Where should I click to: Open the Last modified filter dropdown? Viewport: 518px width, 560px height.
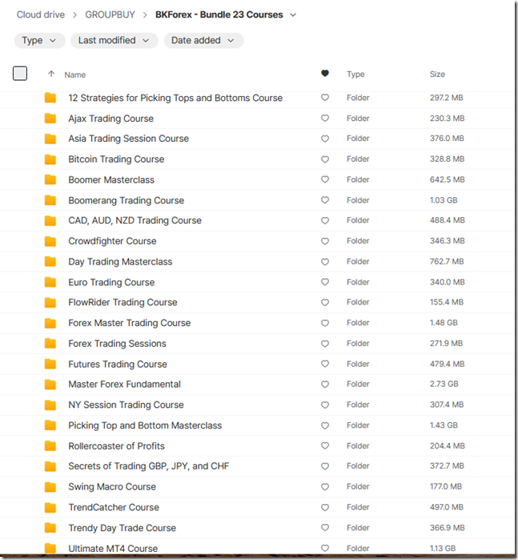coord(114,40)
